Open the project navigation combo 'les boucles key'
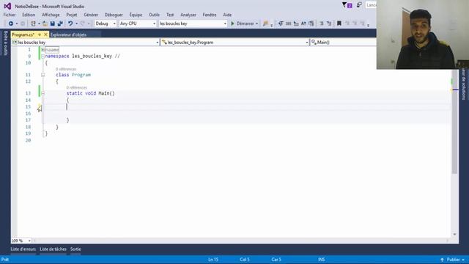The height and width of the screenshot is (264, 469). click(85, 43)
